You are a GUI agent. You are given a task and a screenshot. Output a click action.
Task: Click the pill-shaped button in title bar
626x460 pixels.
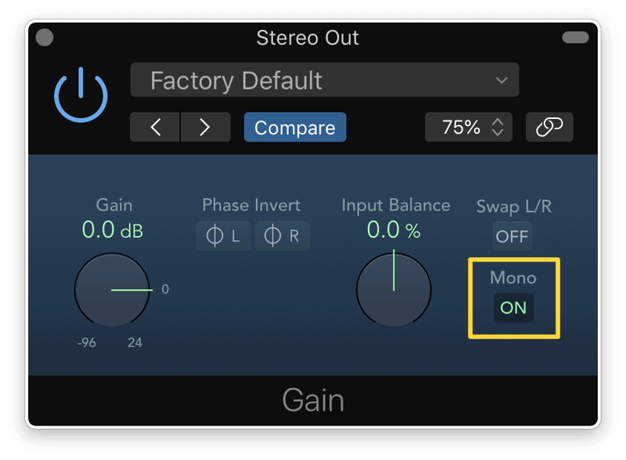click(x=575, y=37)
